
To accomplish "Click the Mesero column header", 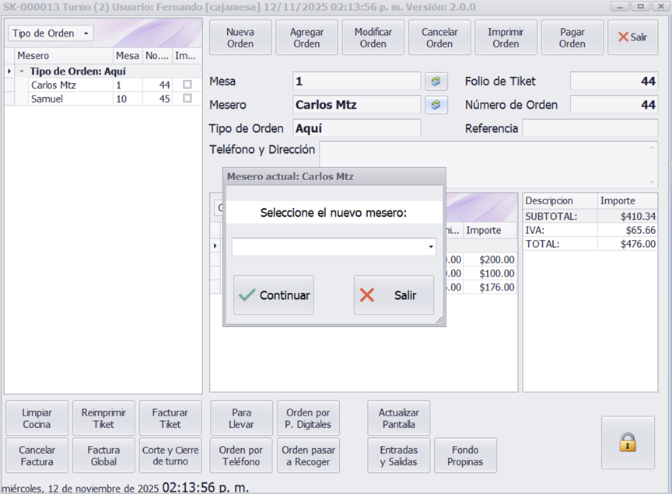I will click(x=62, y=56).
